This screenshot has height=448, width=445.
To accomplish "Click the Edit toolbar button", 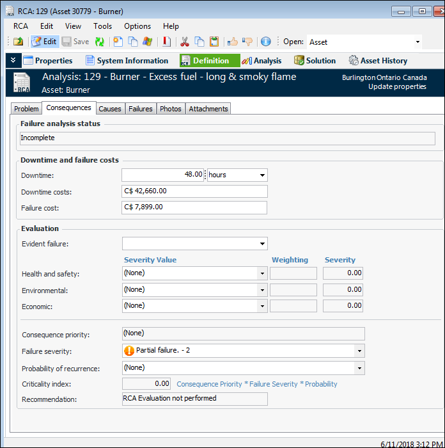I will [44, 42].
